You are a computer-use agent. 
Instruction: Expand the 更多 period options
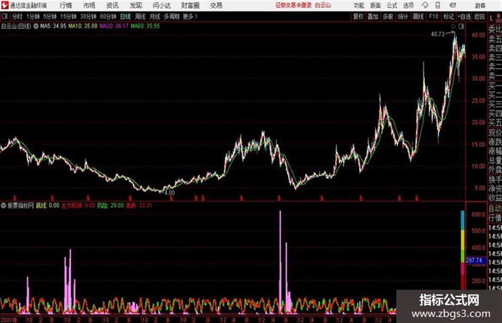(x=190, y=16)
